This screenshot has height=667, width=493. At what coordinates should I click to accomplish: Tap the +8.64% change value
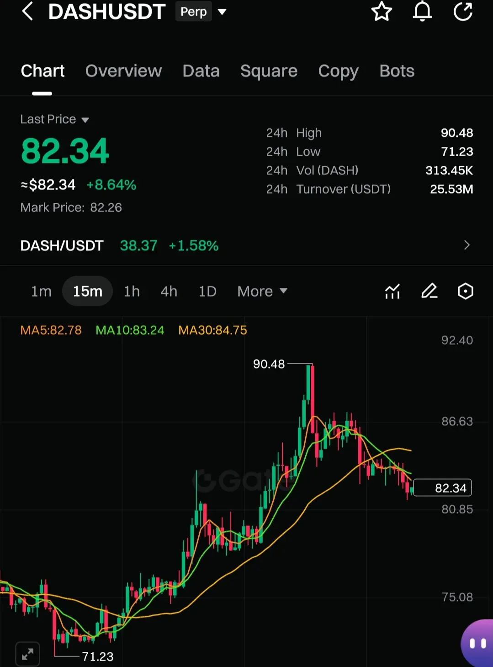(x=111, y=185)
